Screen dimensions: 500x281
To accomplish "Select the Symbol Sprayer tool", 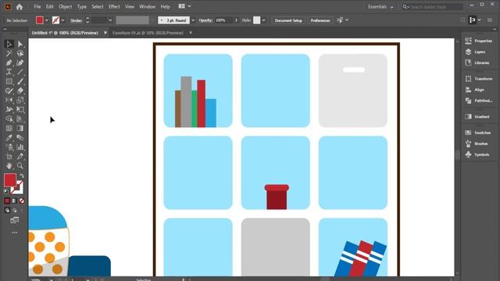I will [x=9, y=147].
